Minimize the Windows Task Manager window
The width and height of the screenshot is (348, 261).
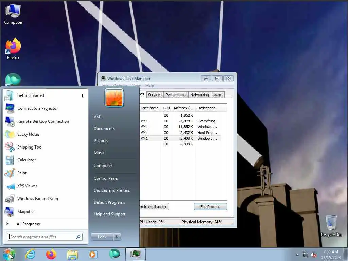[206, 79]
